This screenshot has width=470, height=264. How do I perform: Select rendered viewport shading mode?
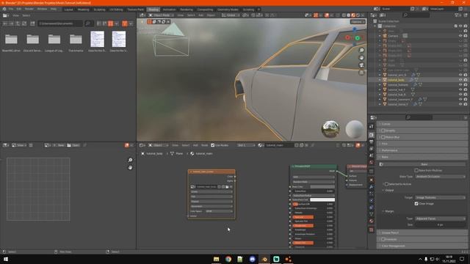click(x=358, y=15)
